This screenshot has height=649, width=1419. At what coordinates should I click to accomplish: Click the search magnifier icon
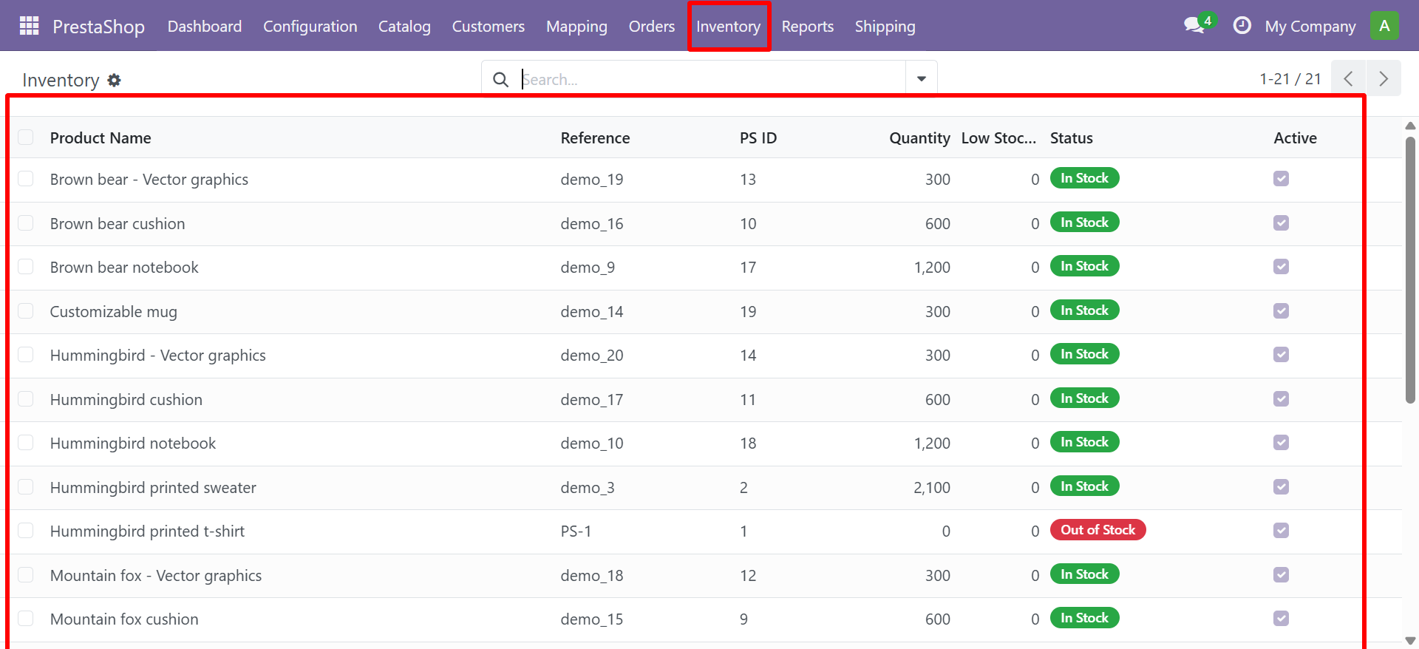[x=500, y=79]
